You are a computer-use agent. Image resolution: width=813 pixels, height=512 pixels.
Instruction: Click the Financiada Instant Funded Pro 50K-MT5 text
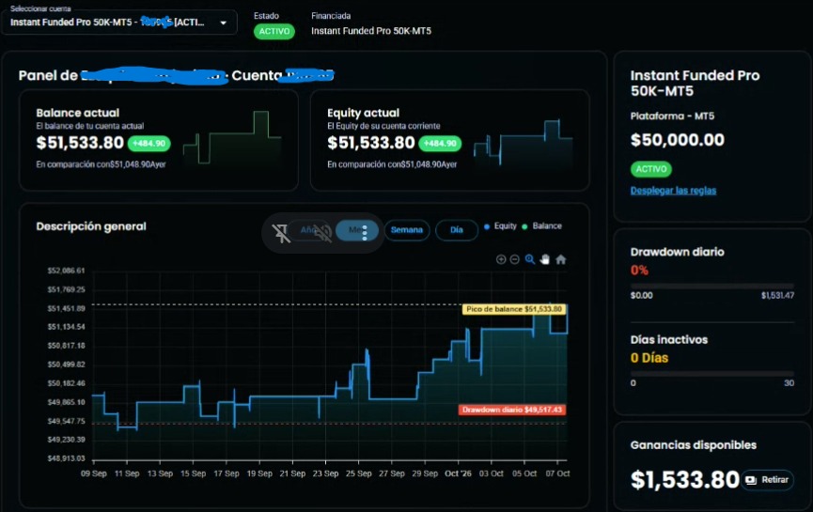[x=370, y=31]
